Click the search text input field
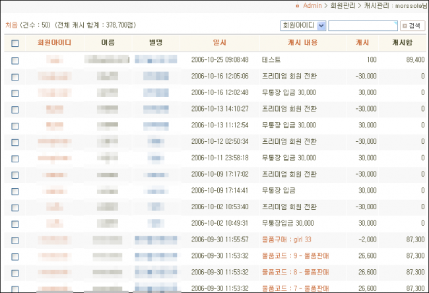Viewport: 429px width, 293px height. 362,26
